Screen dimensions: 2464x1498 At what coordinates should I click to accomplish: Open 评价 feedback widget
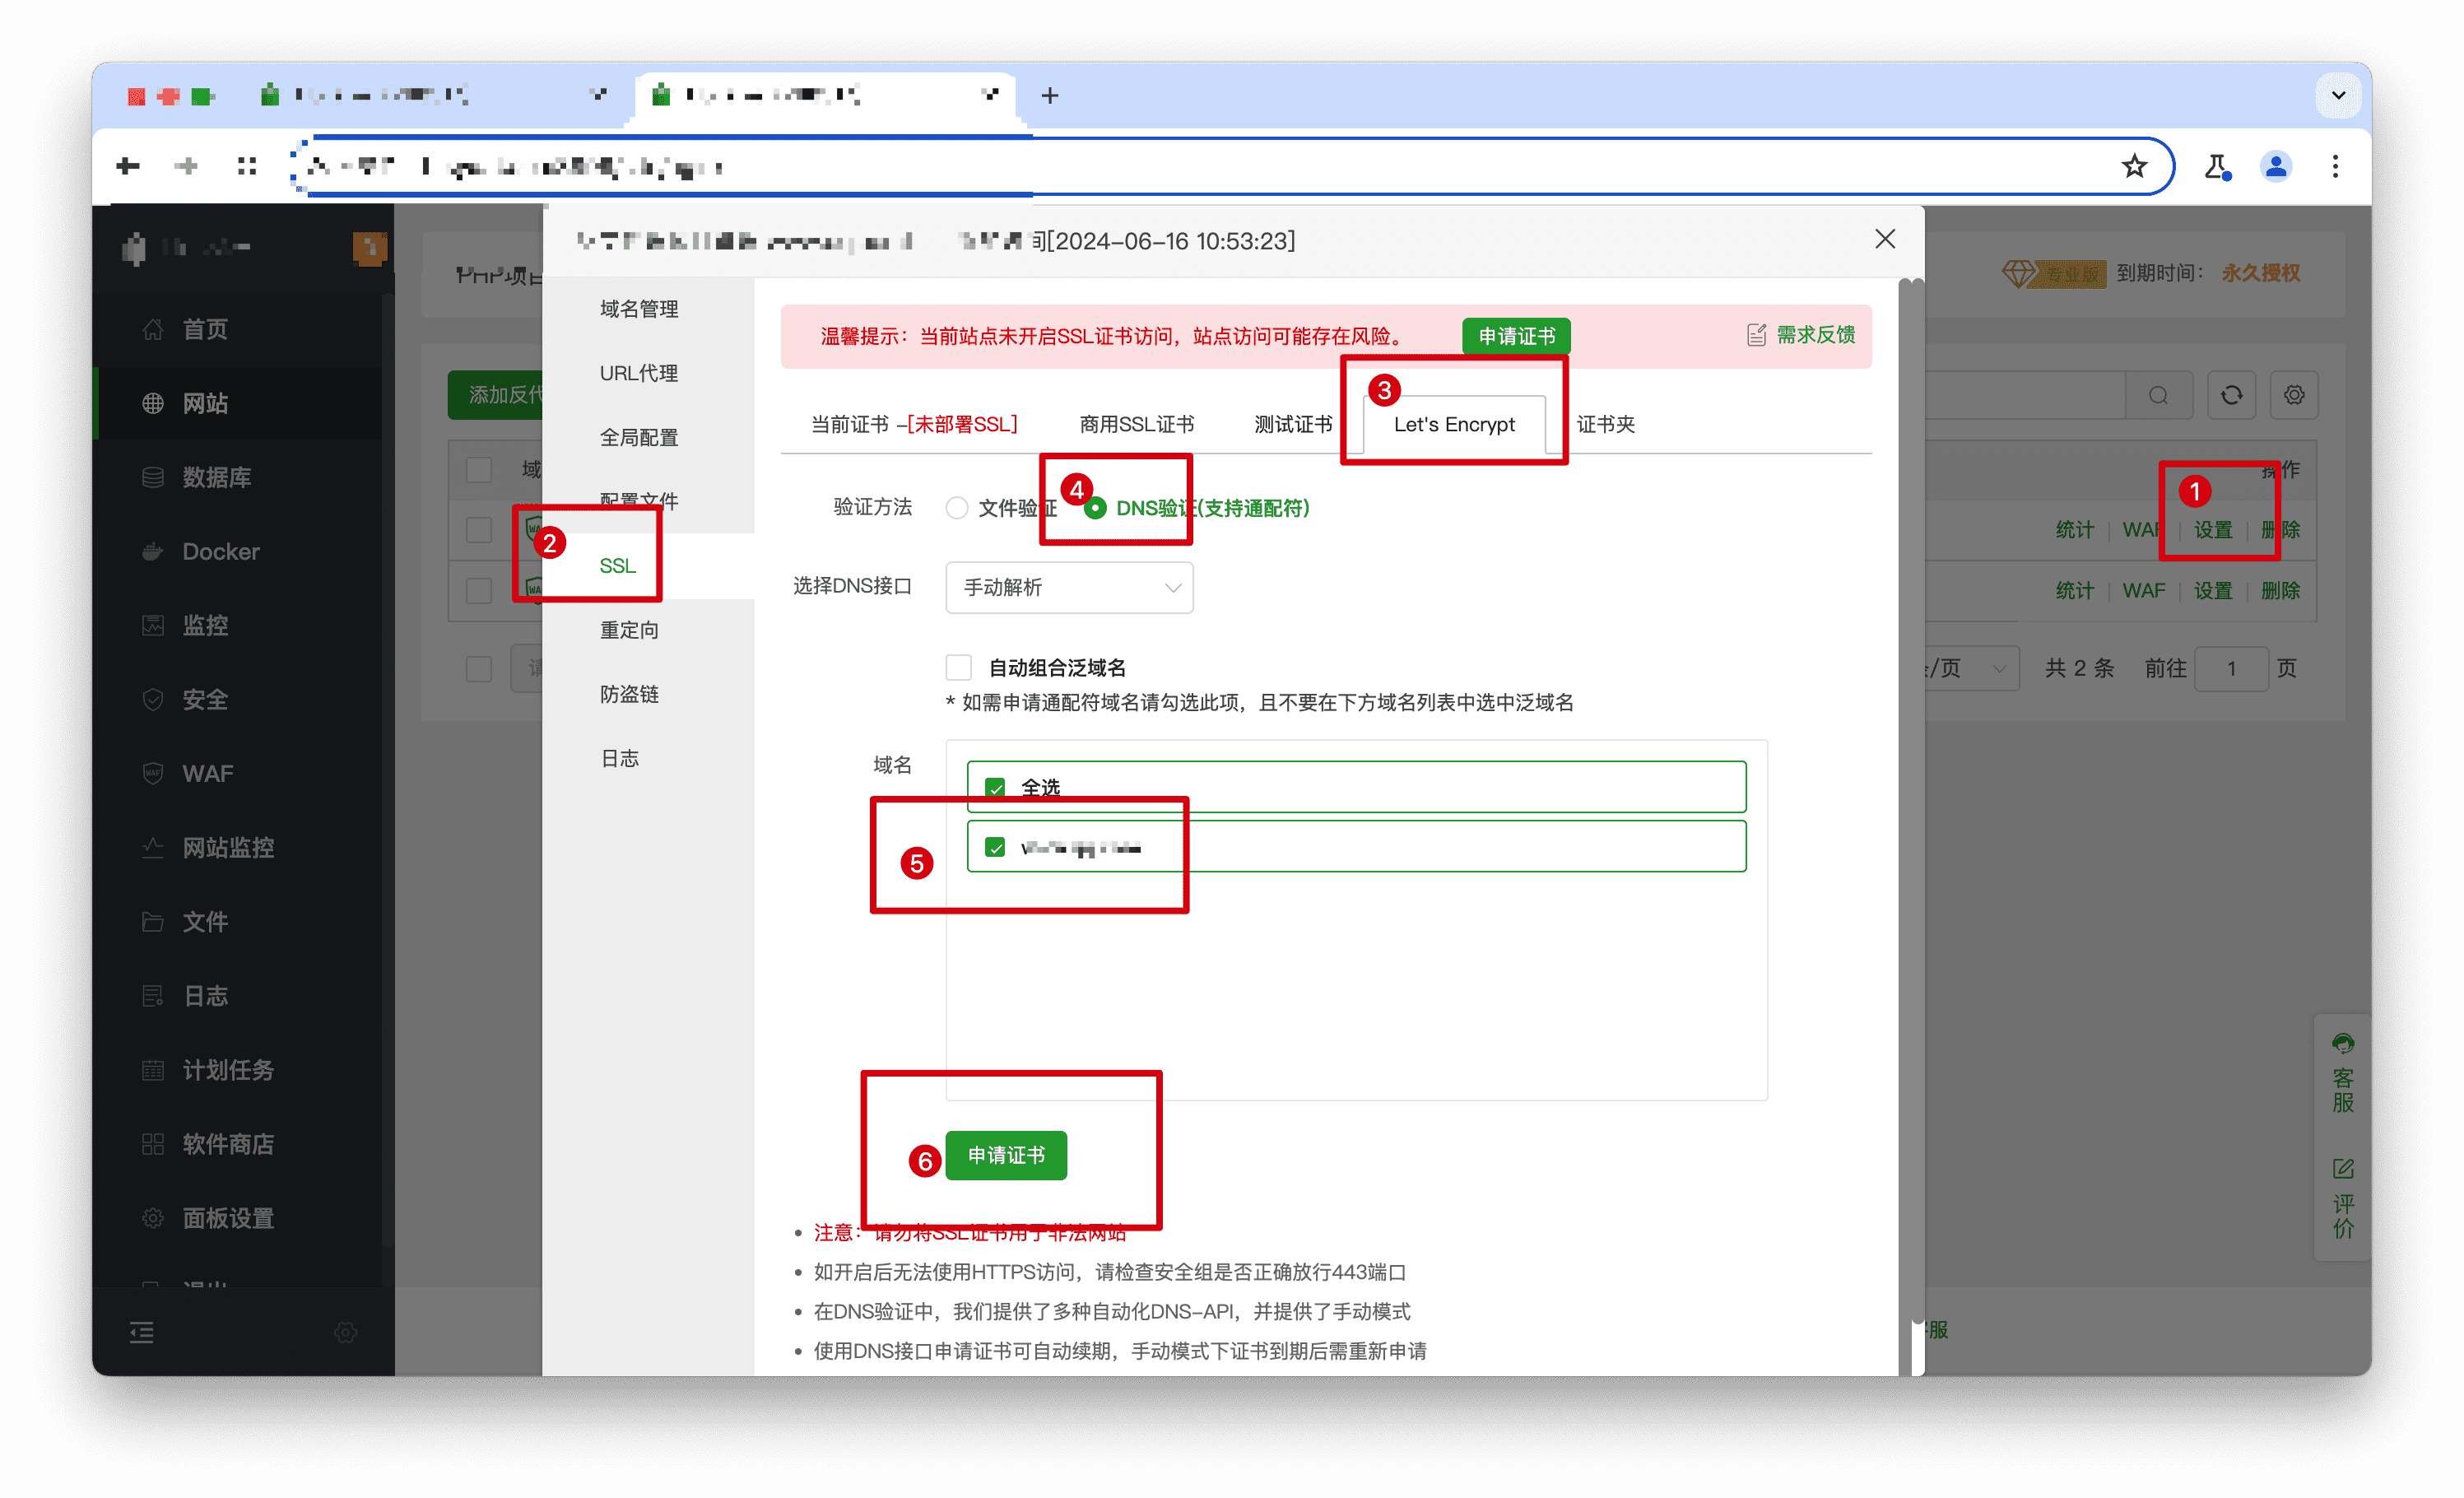2342,1198
